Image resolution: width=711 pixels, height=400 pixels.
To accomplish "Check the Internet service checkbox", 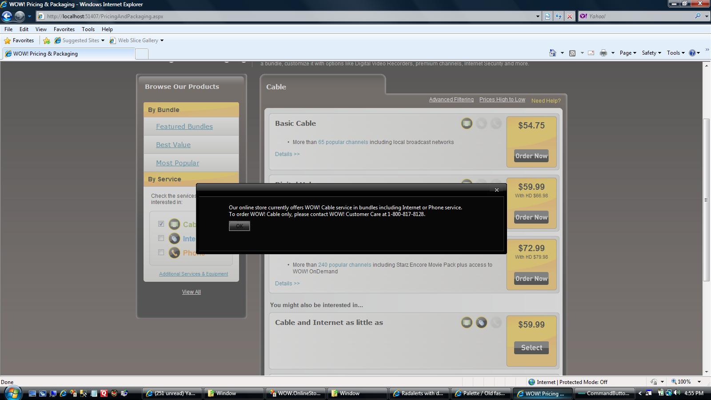I will point(161,238).
